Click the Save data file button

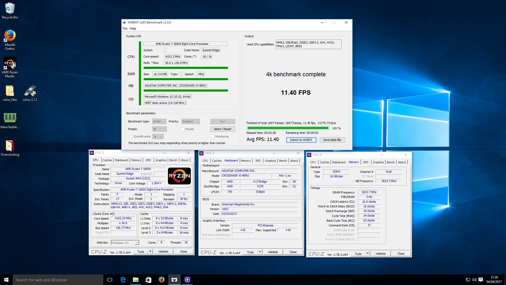[332, 140]
